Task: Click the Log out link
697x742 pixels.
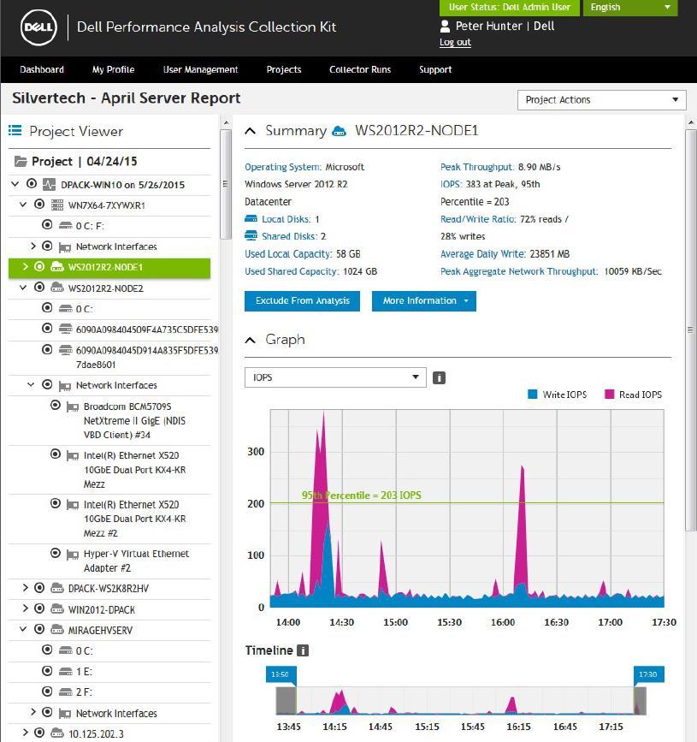Action: pos(455,42)
